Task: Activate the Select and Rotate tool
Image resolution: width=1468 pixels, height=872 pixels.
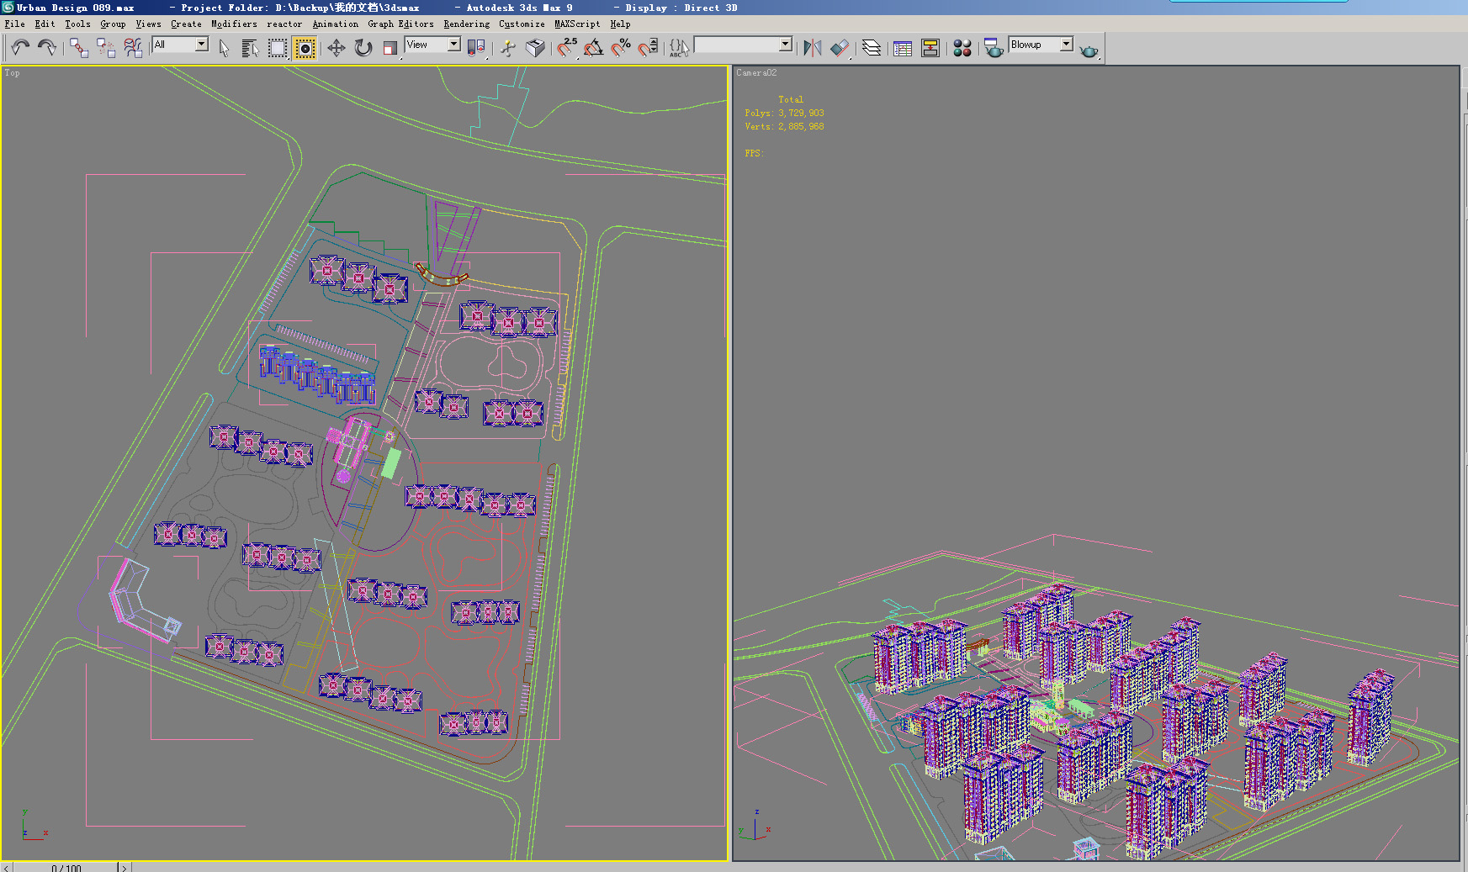Action: 363,48
